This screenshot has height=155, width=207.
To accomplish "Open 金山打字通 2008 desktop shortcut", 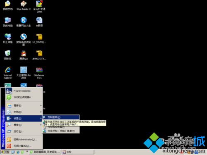I will [x=39, y=7].
